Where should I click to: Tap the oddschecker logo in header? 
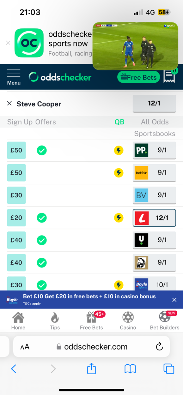(60, 77)
